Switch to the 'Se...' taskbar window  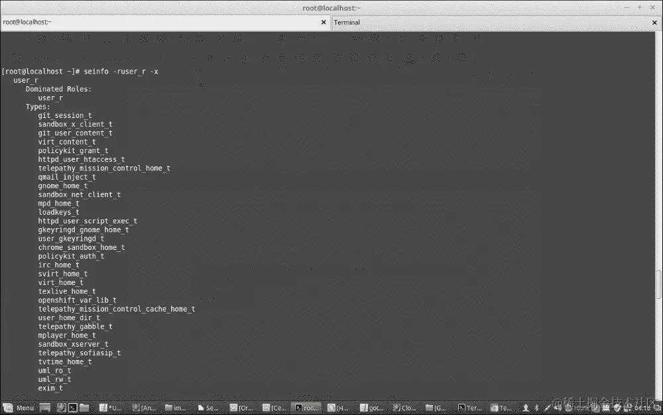(208, 408)
